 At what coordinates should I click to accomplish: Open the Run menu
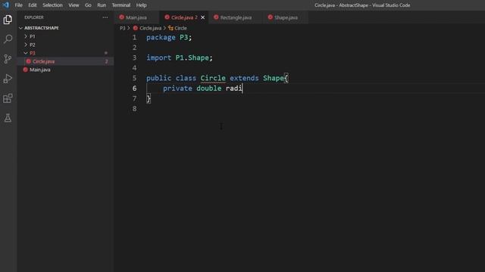point(102,5)
